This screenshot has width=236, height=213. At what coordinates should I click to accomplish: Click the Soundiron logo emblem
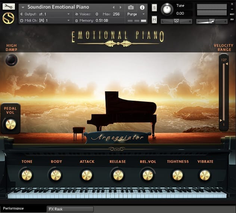click(x=9, y=18)
